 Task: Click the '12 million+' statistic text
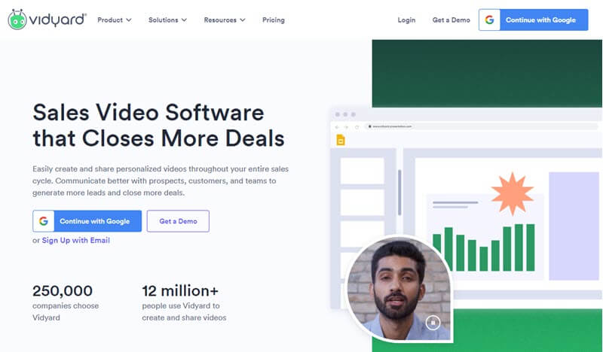pyautogui.click(x=180, y=290)
